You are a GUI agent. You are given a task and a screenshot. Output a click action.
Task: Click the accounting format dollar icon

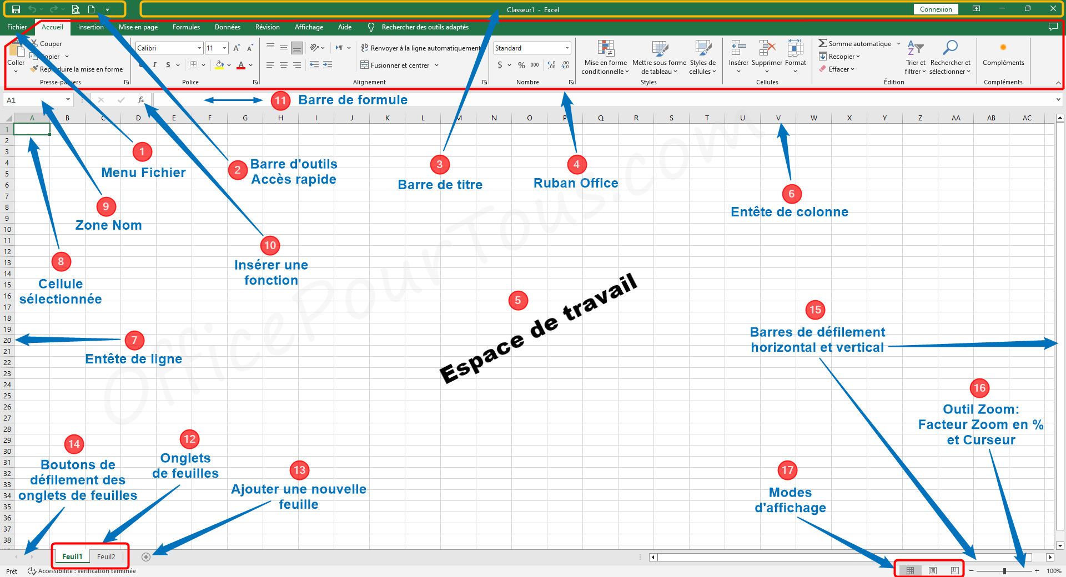coord(500,65)
